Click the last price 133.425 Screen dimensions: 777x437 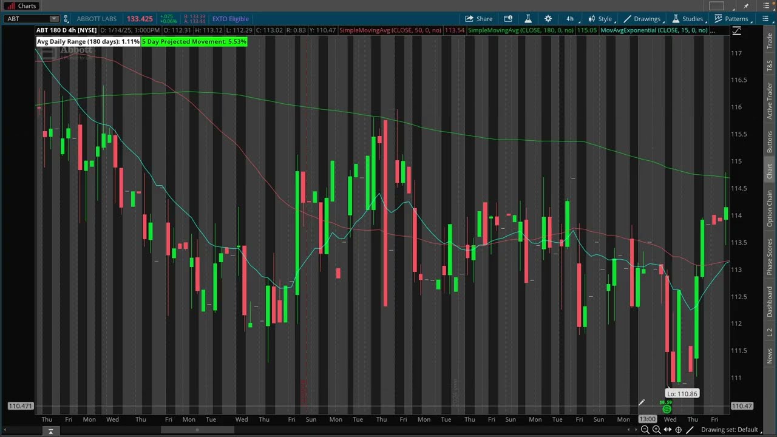(x=140, y=19)
